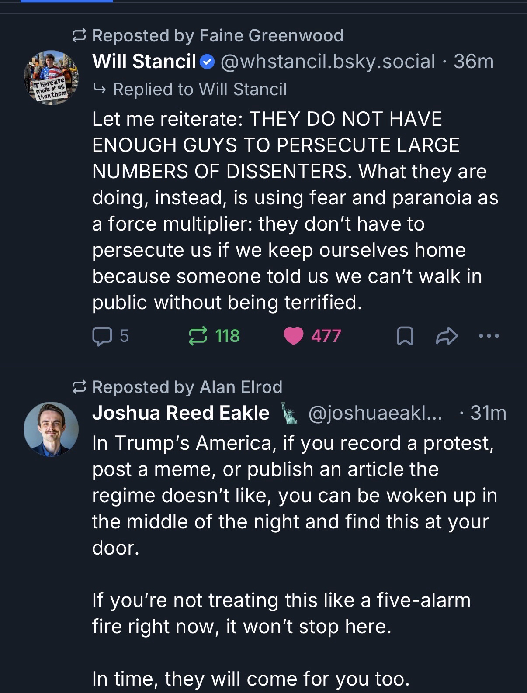Viewport: 527px width, 693px height.
Task: Click the Will Stancil display name
Action: [x=144, y=62]
